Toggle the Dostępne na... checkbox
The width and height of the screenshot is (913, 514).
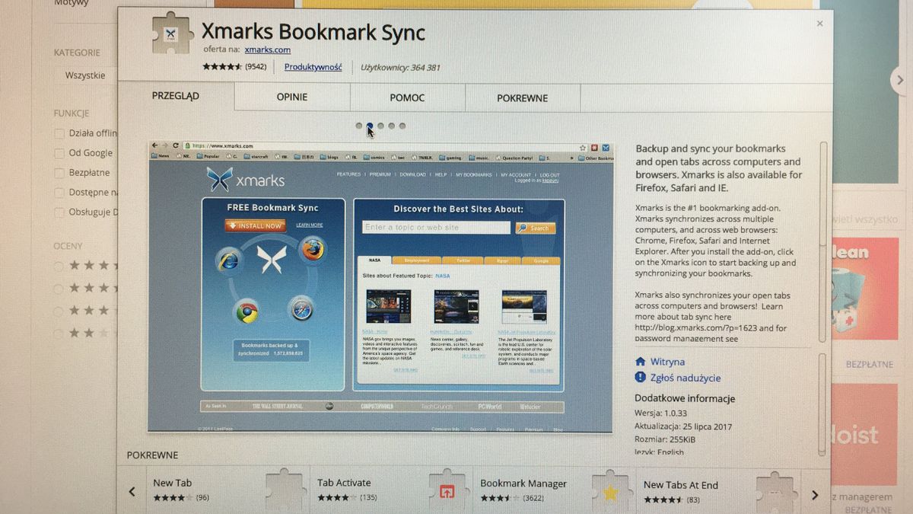coord(59,193)
